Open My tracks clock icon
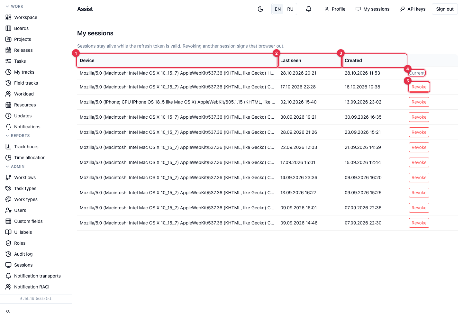This screenshot has width=463, height=319. click(x=8, y=72)
